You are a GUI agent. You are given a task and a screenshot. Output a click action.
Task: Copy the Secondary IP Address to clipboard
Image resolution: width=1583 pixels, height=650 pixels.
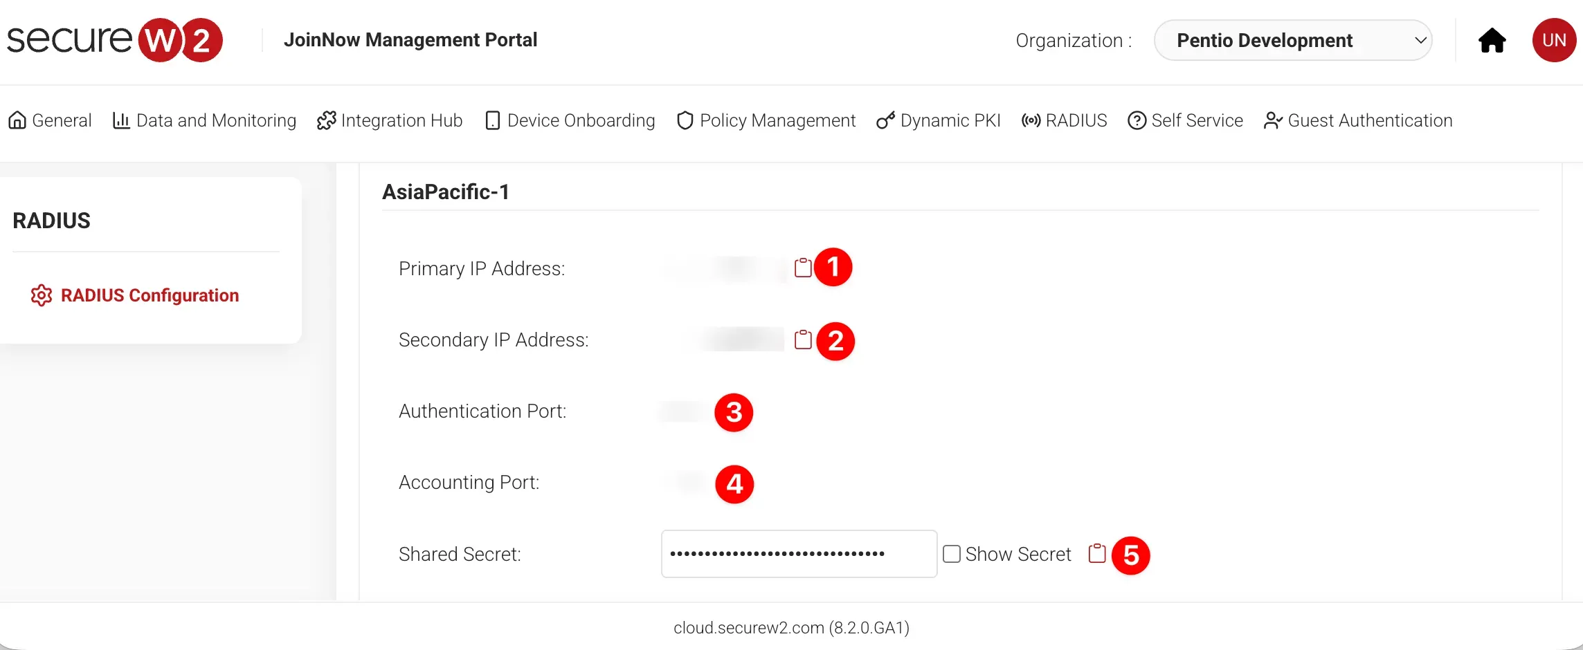803,340
